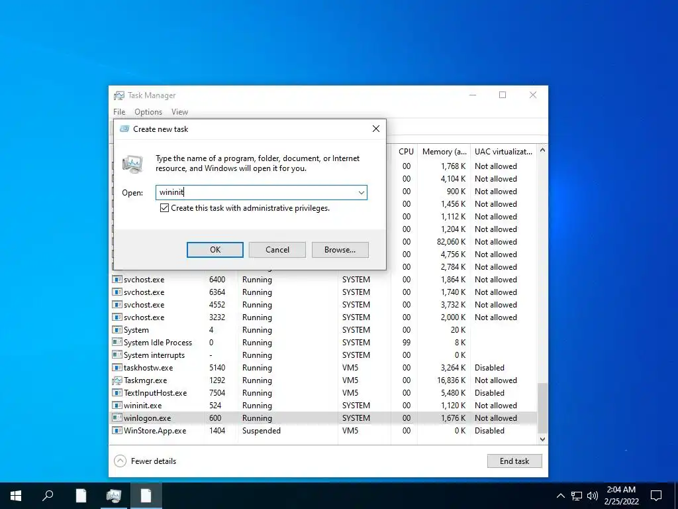Click the 82,060 K memory value
Screen dimensions: 678x509
pyautogui.click(x=452, y=241)
